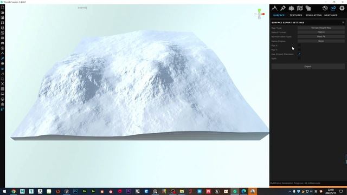Enable the Split checkbox

(x=299, y=58)
